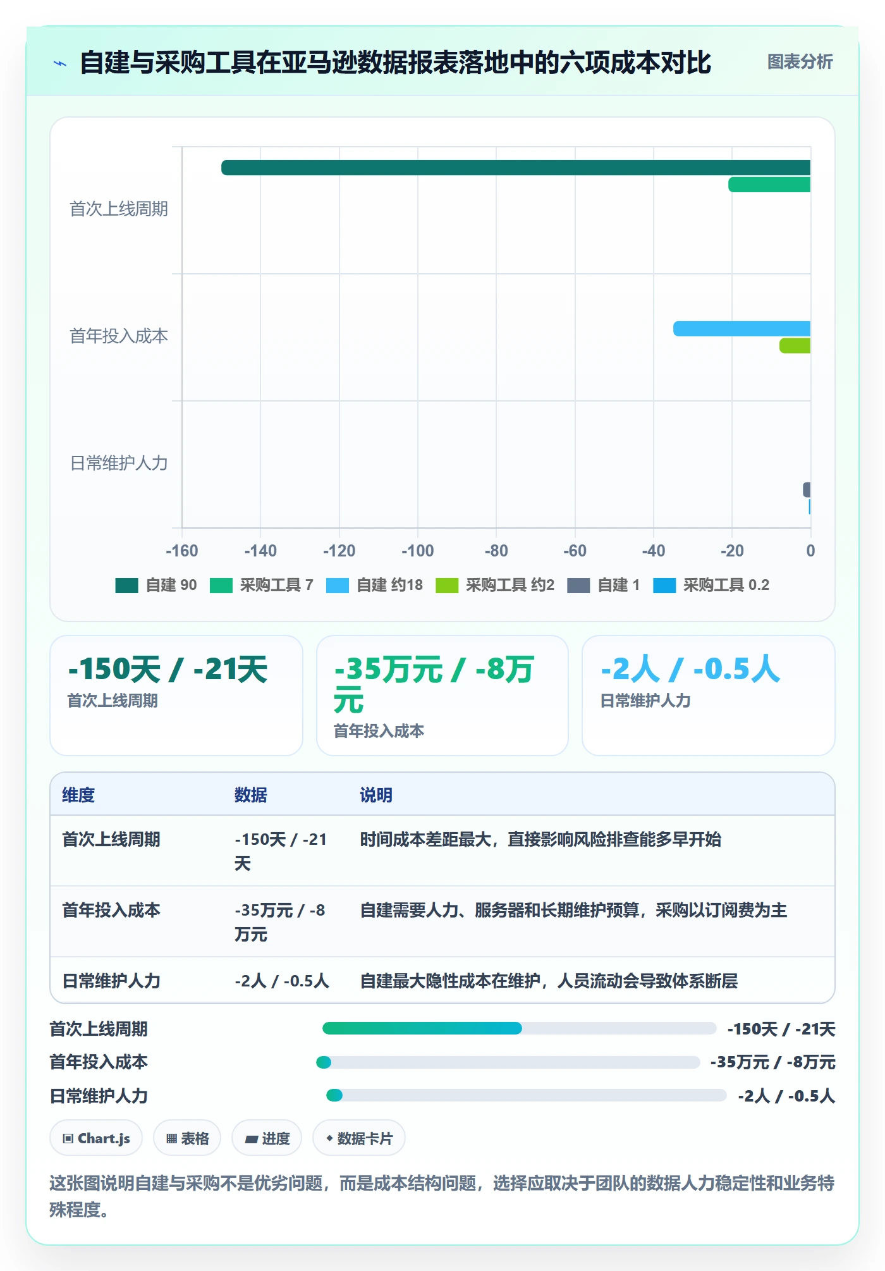Click the lightning bolt icon beside the title
The height and width of the screenshot is (1271, 885).
coord(60,63)
